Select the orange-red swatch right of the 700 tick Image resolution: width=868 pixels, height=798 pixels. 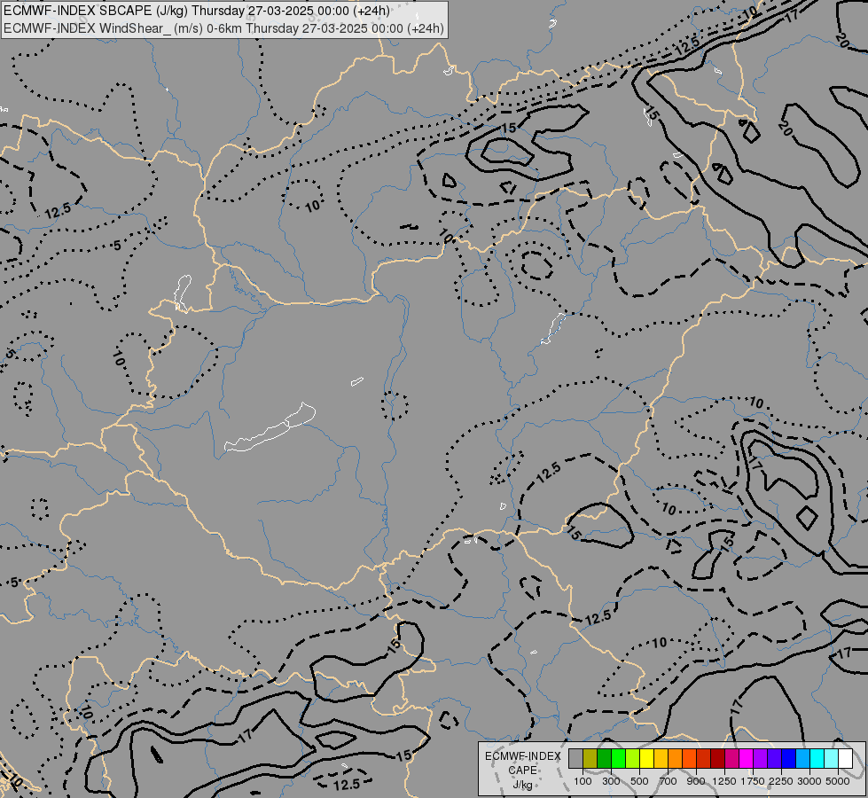click(689, 758)
